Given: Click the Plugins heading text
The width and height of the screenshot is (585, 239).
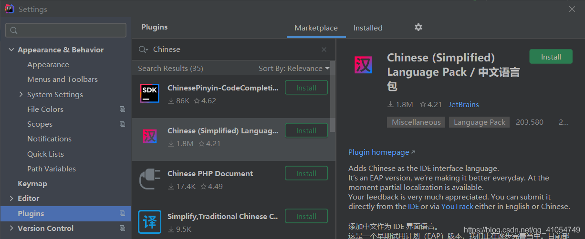Looking at the screenshot, I should [155, 27].
